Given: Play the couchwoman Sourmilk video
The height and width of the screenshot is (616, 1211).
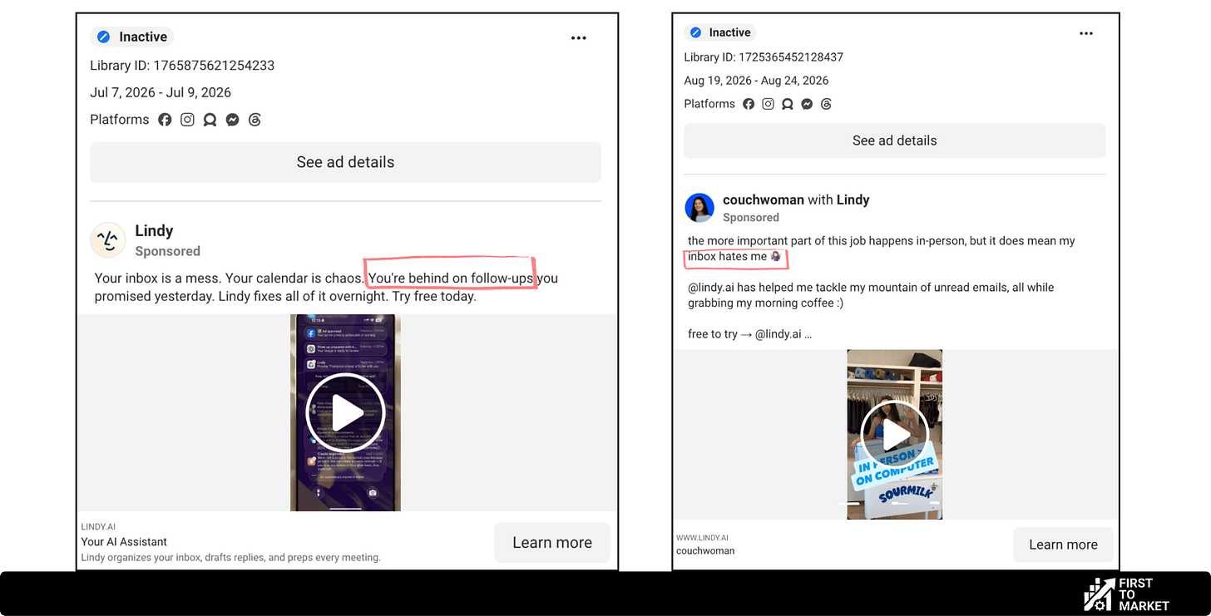Looking at the screenshot, I should pos(894,435).
